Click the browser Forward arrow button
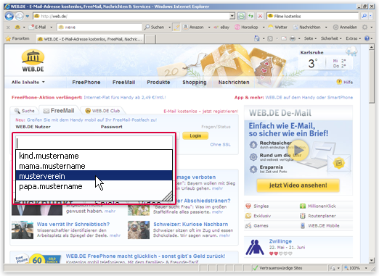 (20, 16)
